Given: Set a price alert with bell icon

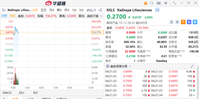Looking at the screenshot, I should tap(171, 22).
